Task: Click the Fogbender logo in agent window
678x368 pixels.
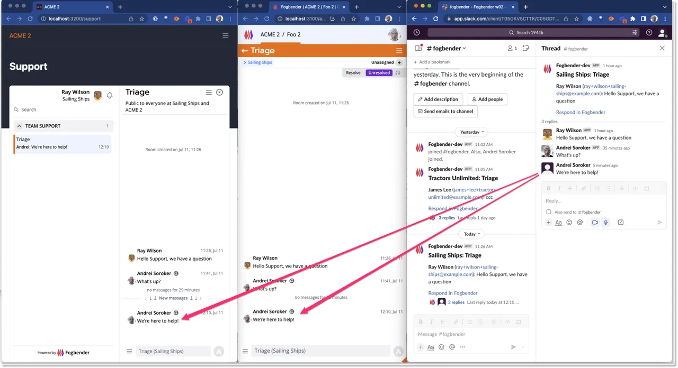Action: 248,34
